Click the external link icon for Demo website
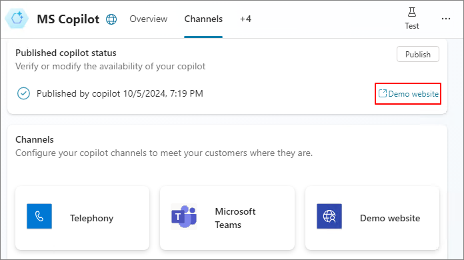Viewport: 464px width, 260px height. [382, 93]
